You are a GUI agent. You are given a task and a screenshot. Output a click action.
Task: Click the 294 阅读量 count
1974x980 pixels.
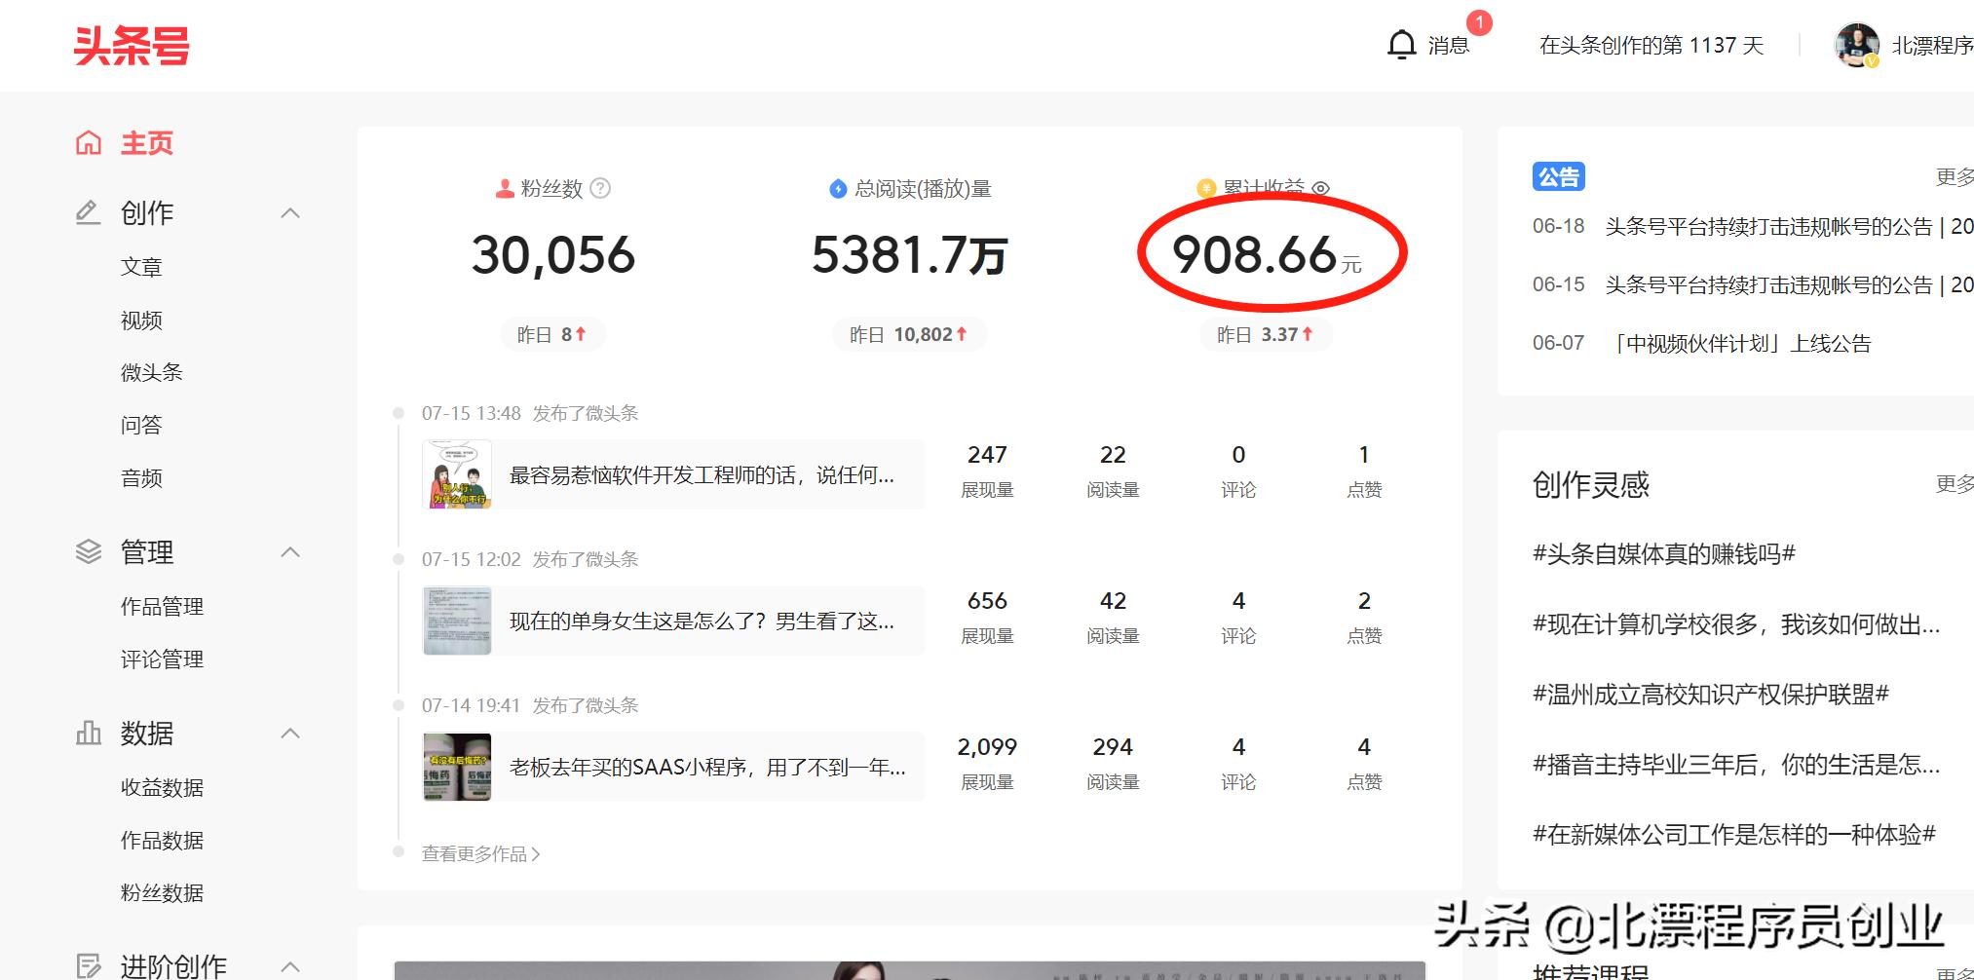click(1113, 747)
